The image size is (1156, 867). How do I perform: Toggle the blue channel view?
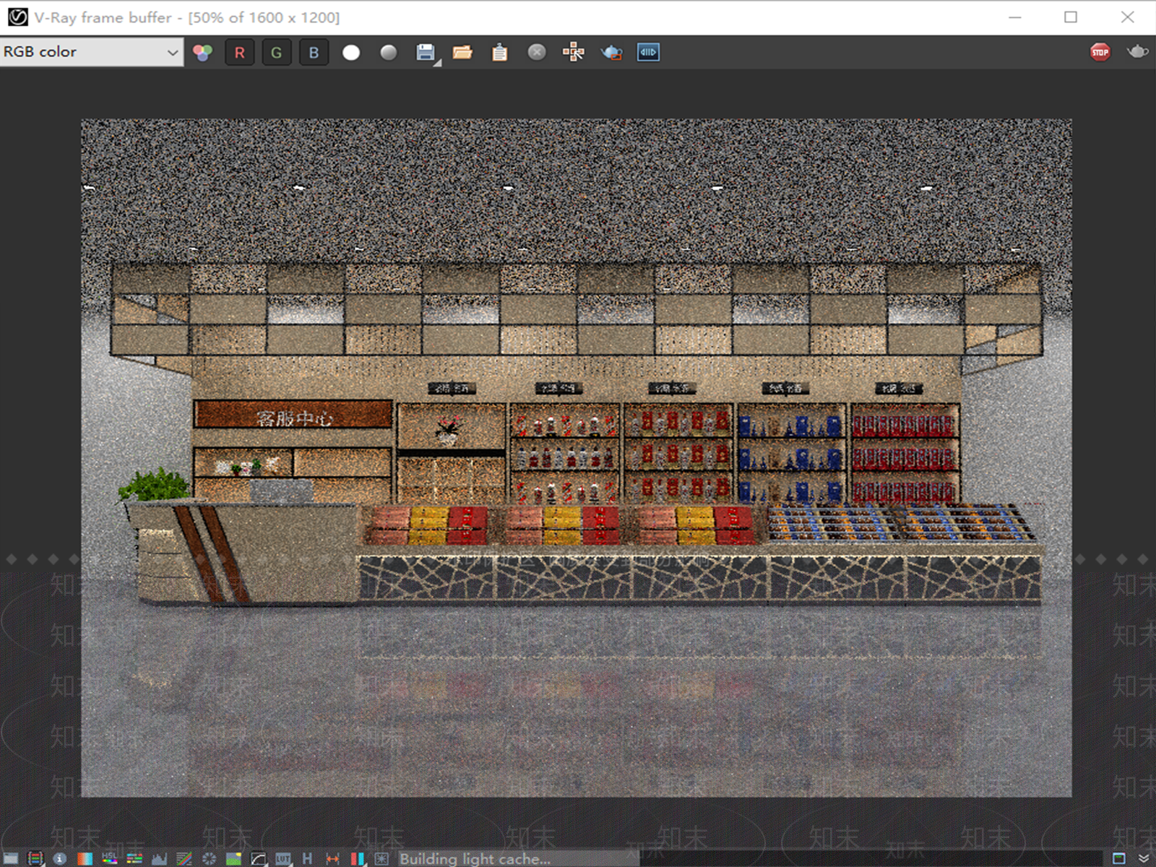coord(314,52)
